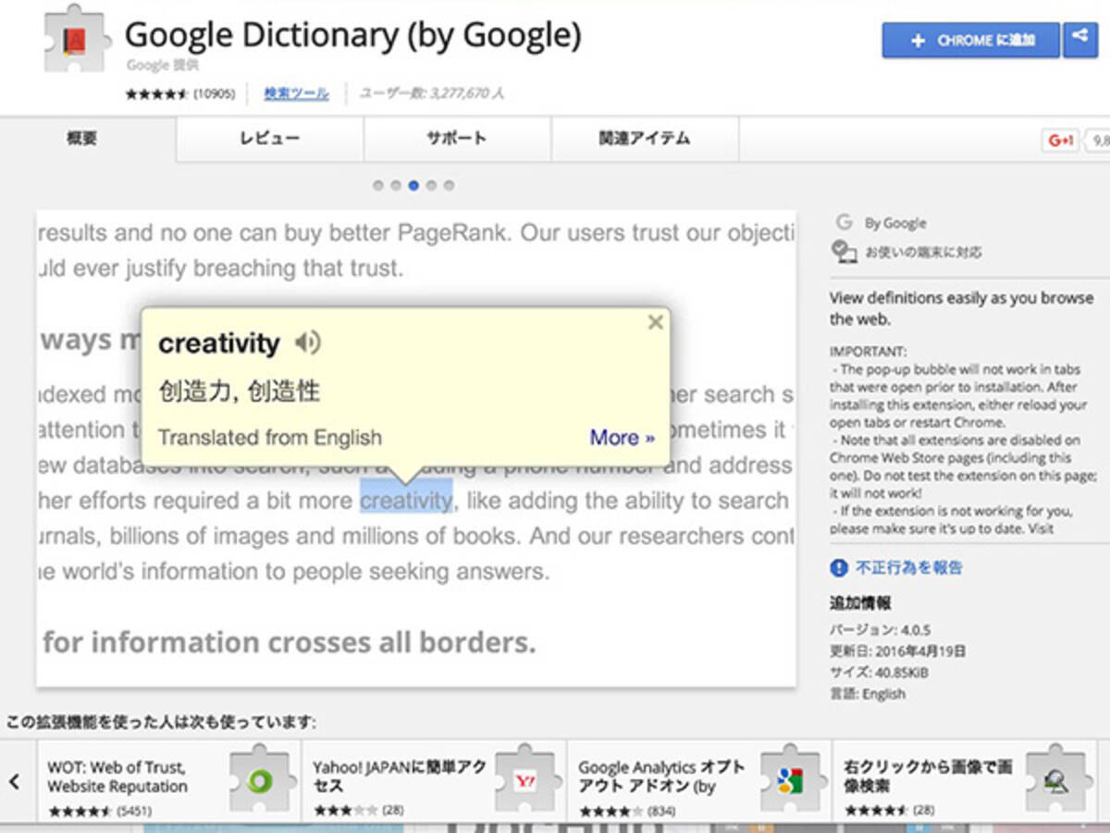1110x833 pixels.
Task: Click the Yahoo! JAPAN extension icon
Action: click(527, 782)
